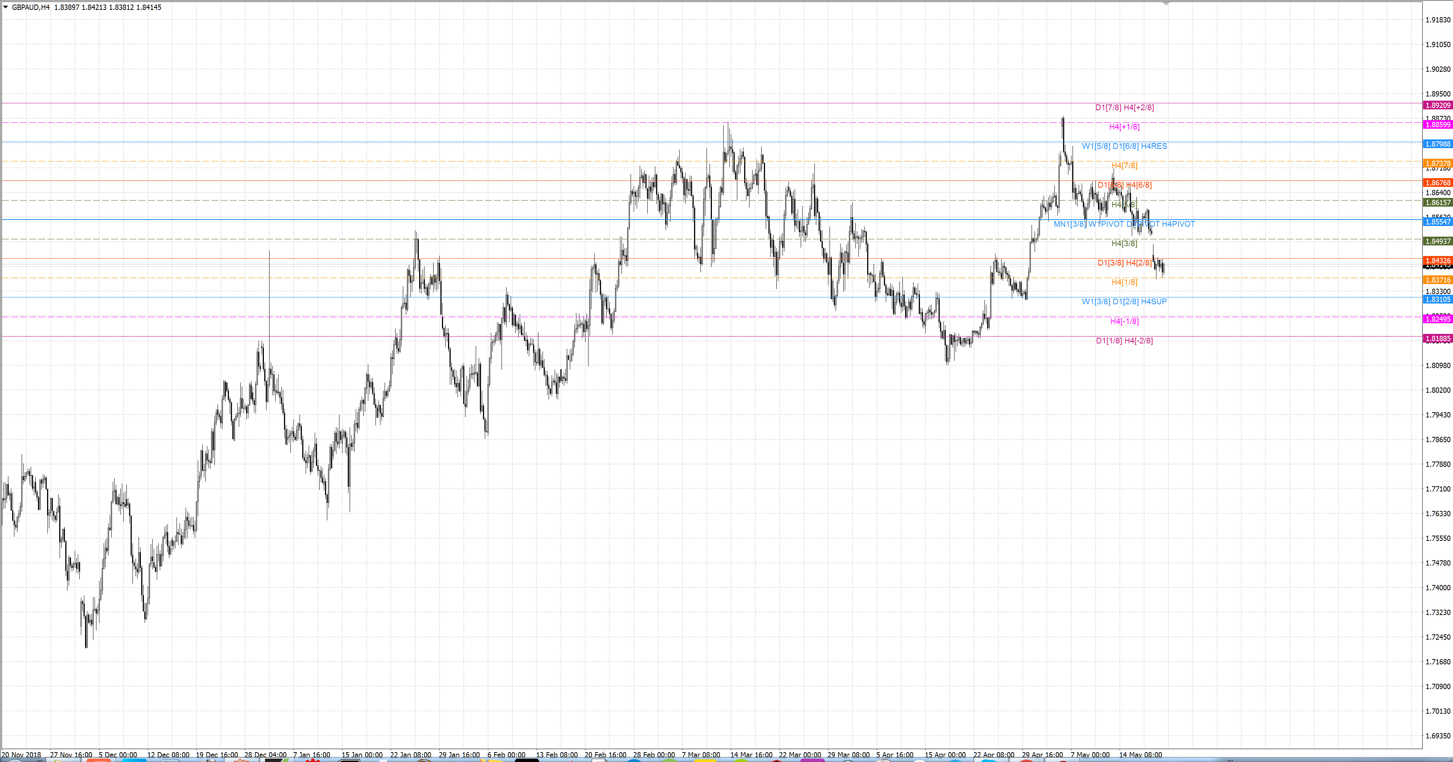Click the 1.83105 support price tag
Screen dimensions: 1453x762
point(1437,300)
